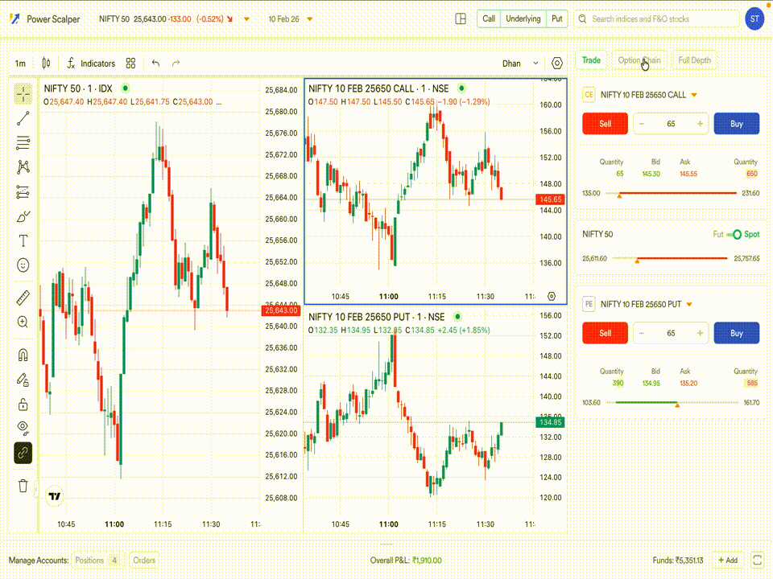Click Sell for the 25650 PUT option

click(605, 333)
